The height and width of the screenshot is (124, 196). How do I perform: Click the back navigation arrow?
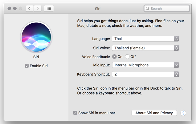[30, 9]
